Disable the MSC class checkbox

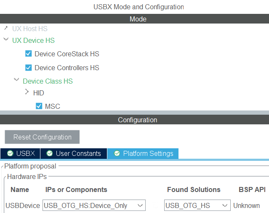pos(39,106)
